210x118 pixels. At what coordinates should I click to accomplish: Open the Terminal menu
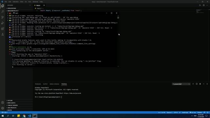pos(35,2)
